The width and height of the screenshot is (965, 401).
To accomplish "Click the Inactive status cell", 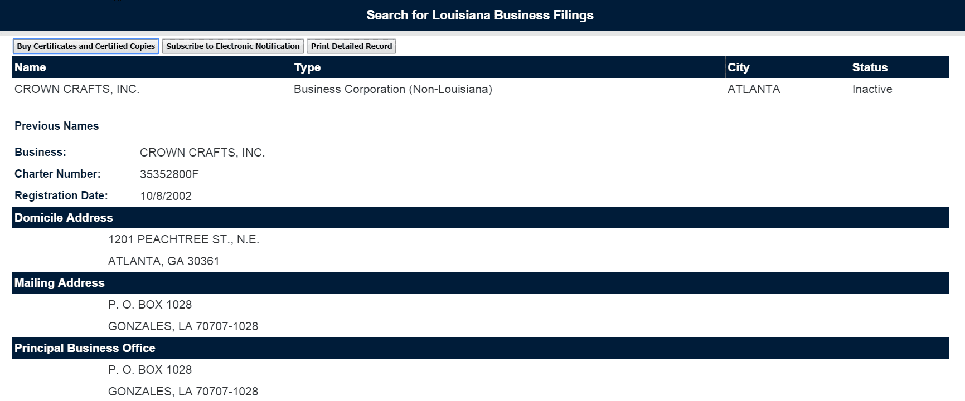I will coord(872,89).
